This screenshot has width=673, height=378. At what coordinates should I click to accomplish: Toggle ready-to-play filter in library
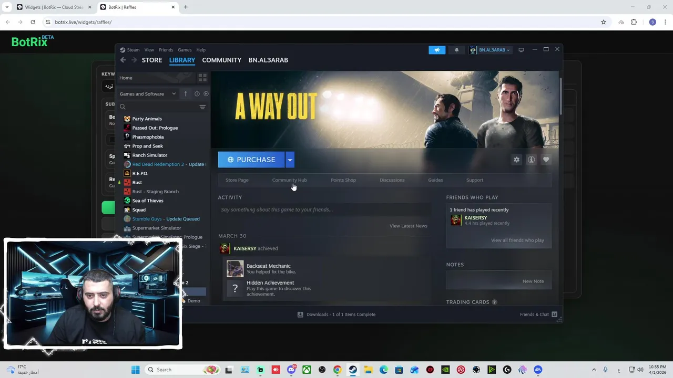pyautogui.click(x=206, y=94)
